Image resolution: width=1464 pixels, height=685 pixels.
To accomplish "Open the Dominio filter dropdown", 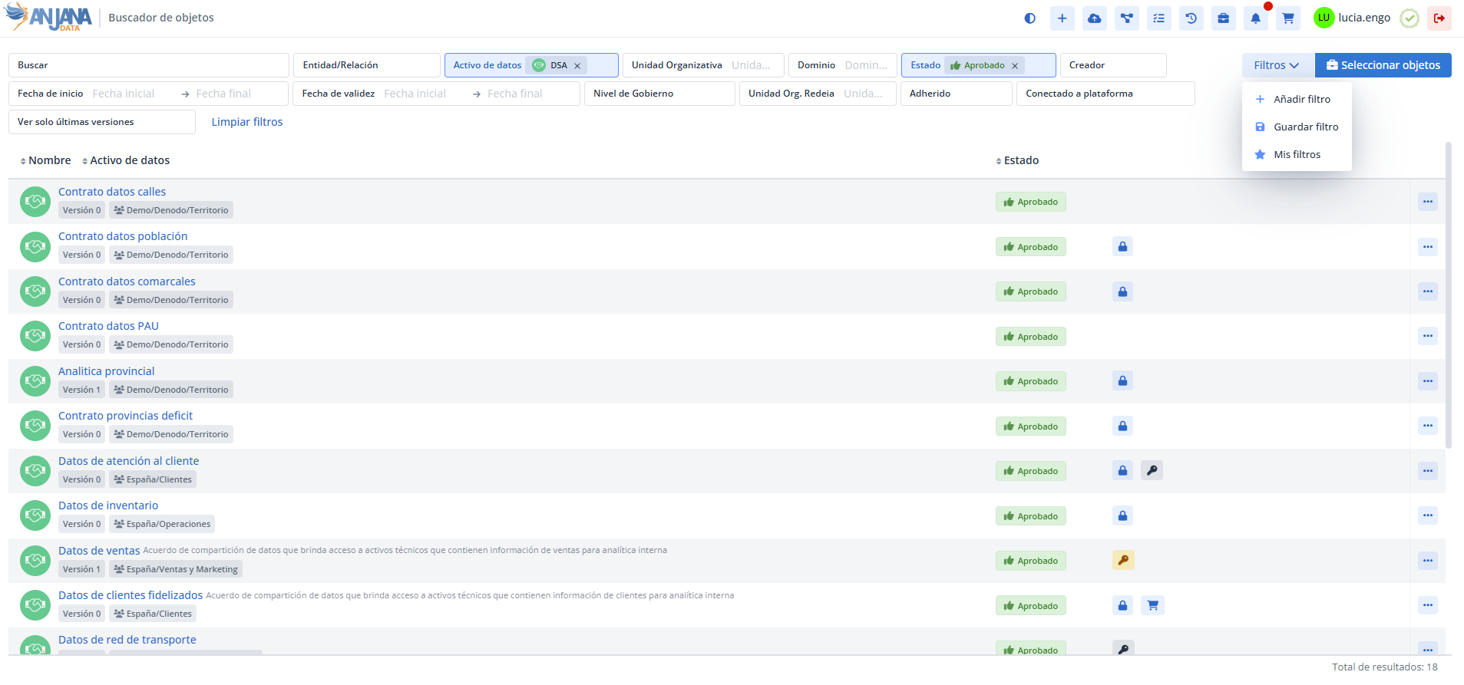I will pos(841,65).
